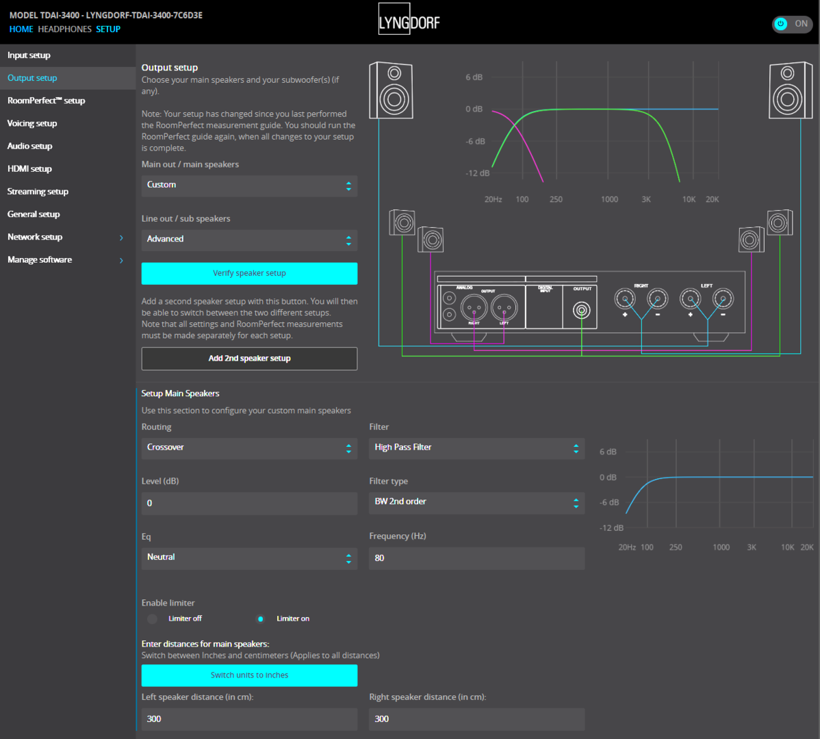Open General setup page

click(x=68, y=214)
